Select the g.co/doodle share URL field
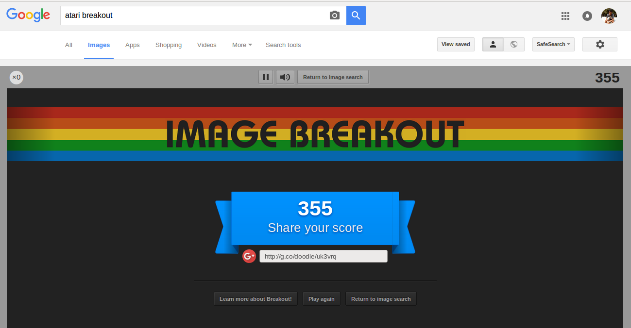 pos(324,256)
